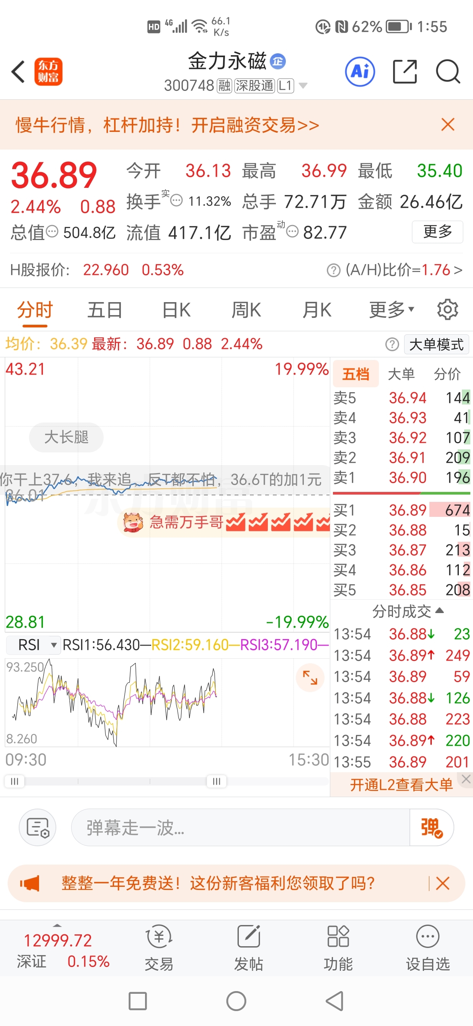Tap 大长腿 danmaku bubble
This screenshot has height=1026, width=473.
pos(66,437)
